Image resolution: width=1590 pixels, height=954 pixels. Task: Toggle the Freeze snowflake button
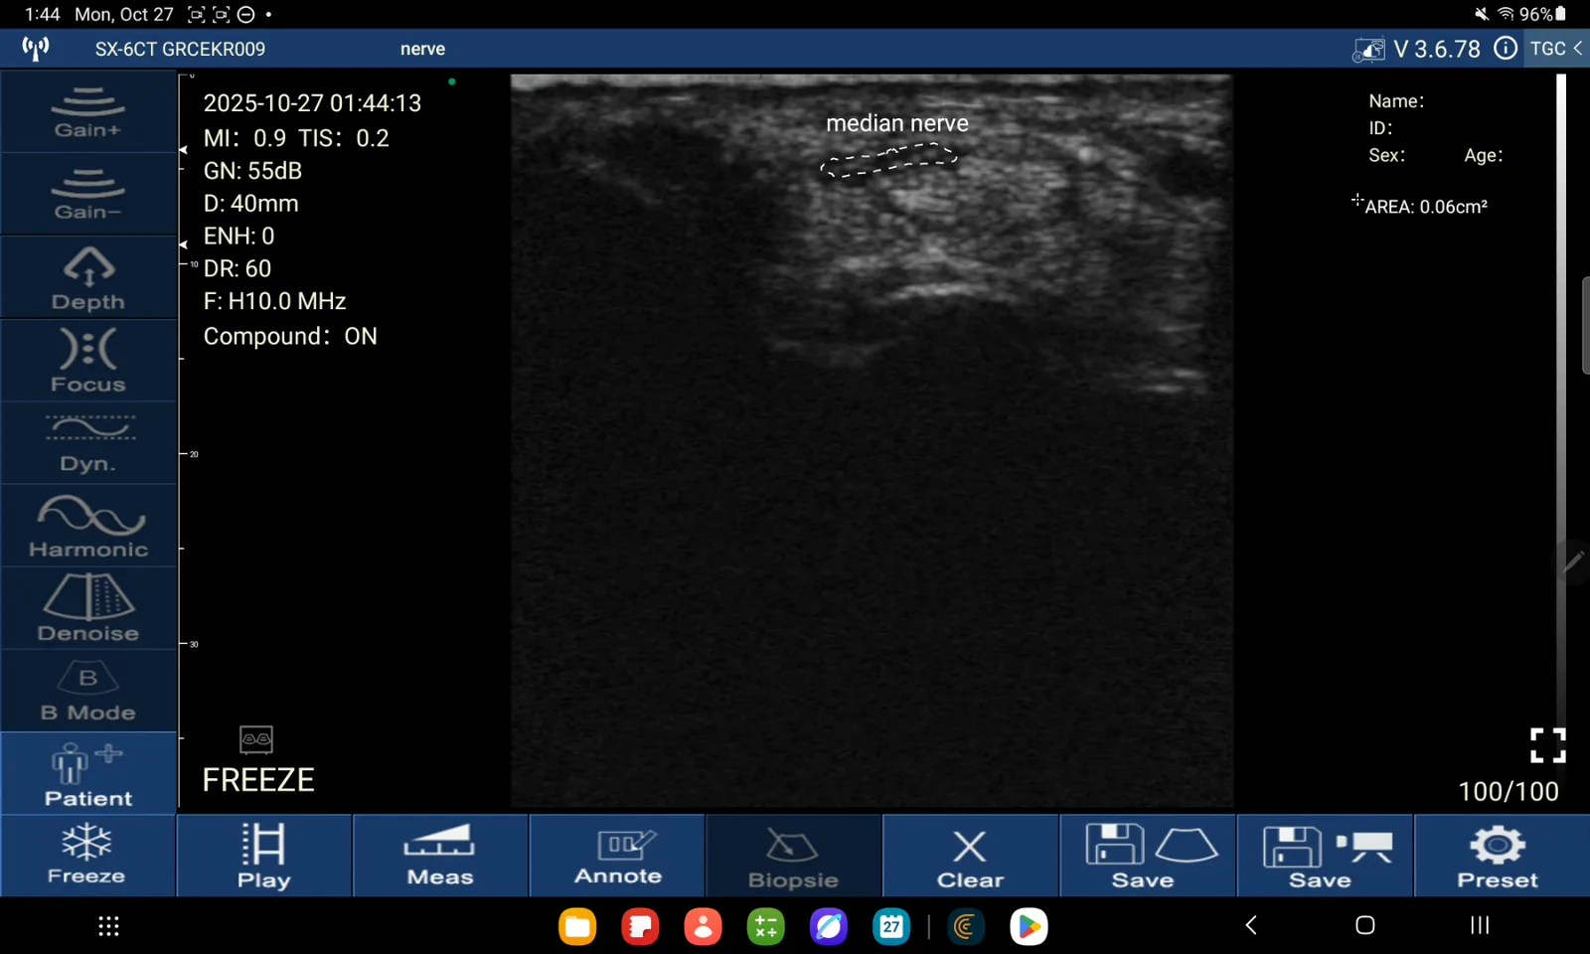(x=87, y=856)
